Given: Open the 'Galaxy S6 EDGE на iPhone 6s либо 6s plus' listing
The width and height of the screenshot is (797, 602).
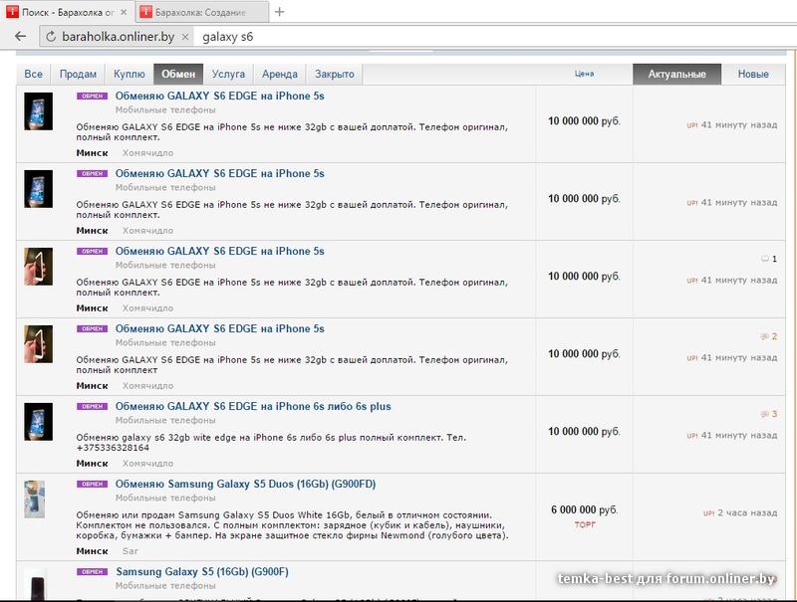Looking at the screenshot, I should (x=253, y=406).
